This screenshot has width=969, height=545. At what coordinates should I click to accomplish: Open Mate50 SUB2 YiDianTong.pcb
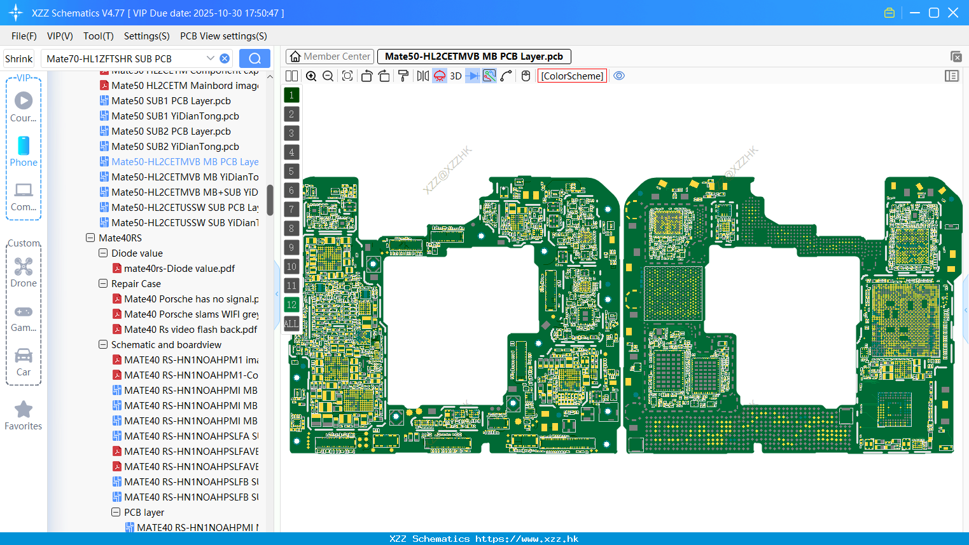[x=175, y=146]
